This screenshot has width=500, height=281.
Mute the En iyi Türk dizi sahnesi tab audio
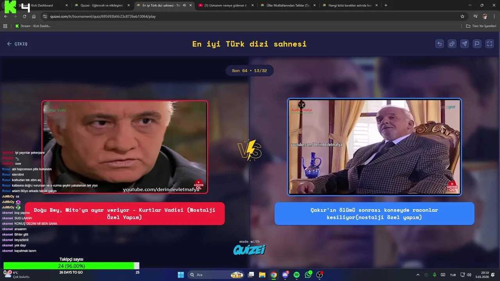[x=184, y=5]
